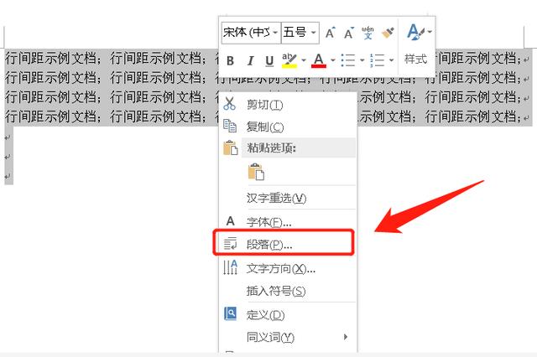This screenshot has width=537, height=357.
Task: Click the scissors cut icon
Action: [x=229, y=104]
